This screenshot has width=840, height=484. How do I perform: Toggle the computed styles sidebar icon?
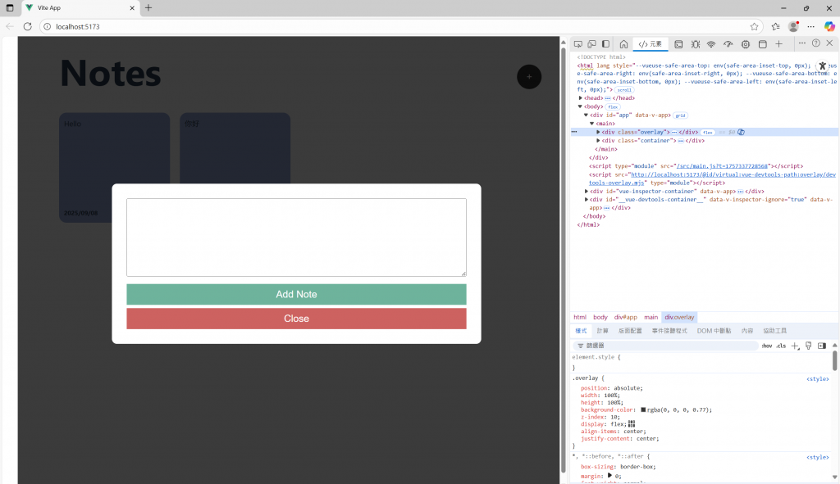(x=822, y=346)
